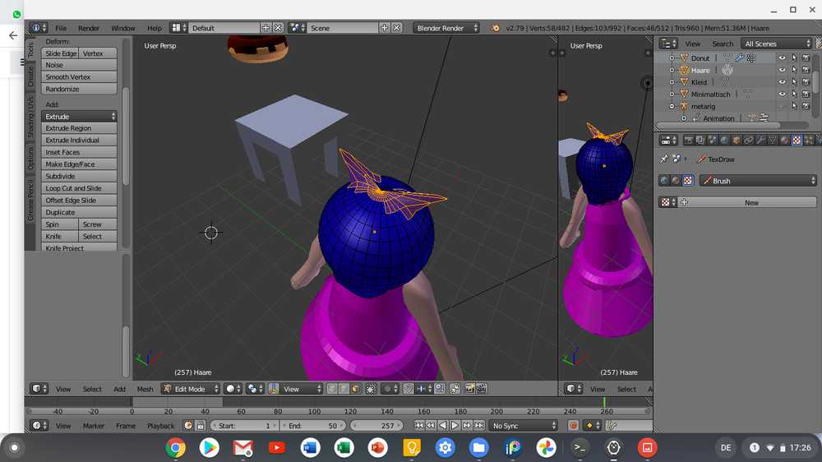Open the Blender Render engine dropdown
This screenshot has width=822, height=462.
pyautogui.click(x=446, y=28)
